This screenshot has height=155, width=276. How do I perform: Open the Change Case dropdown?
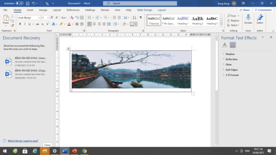tap(64, 18)
